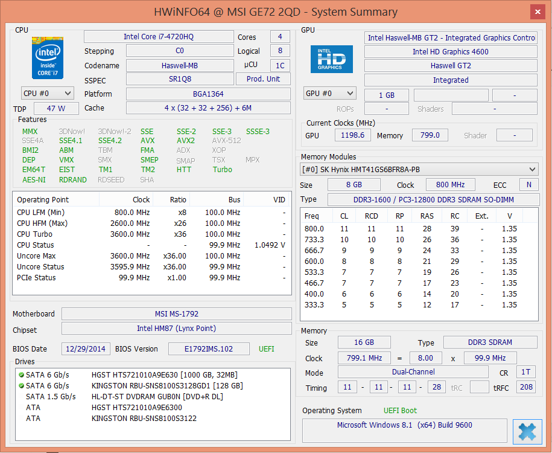
Task: Click the BGA1364 platform field
Action: (x=208, y=94)
